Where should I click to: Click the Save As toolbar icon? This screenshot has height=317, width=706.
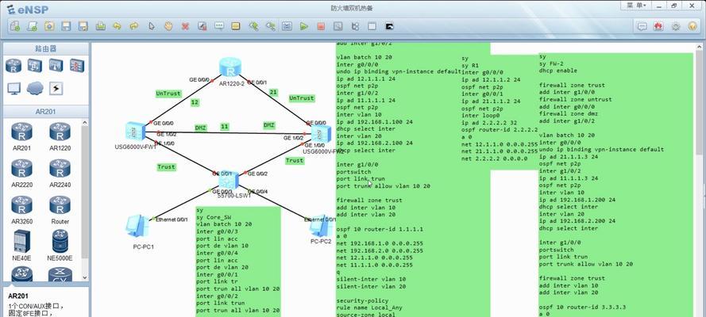pos(83,26)
